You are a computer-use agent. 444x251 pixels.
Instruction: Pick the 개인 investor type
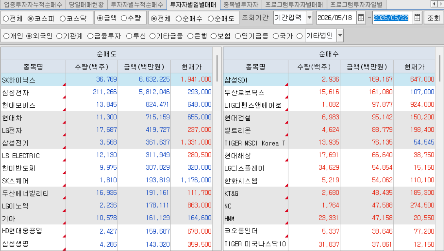pos(6,36)
